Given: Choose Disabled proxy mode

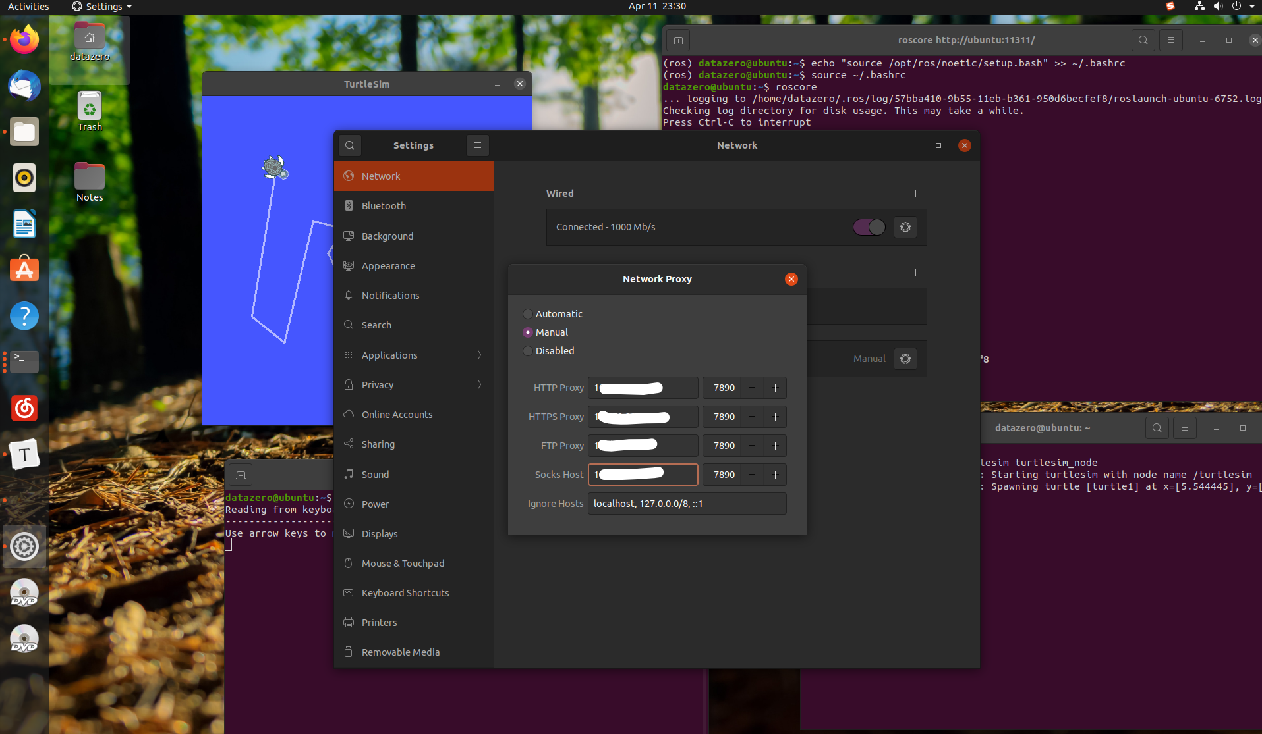Looking at the screenshot, I should 527,351.
